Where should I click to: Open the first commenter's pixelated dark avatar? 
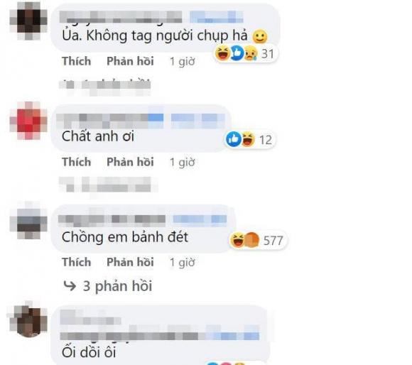[28, 21]
